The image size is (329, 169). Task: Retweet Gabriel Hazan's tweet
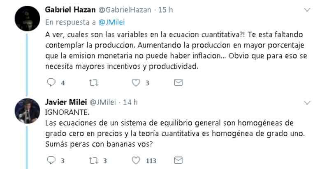coord(93,83)
